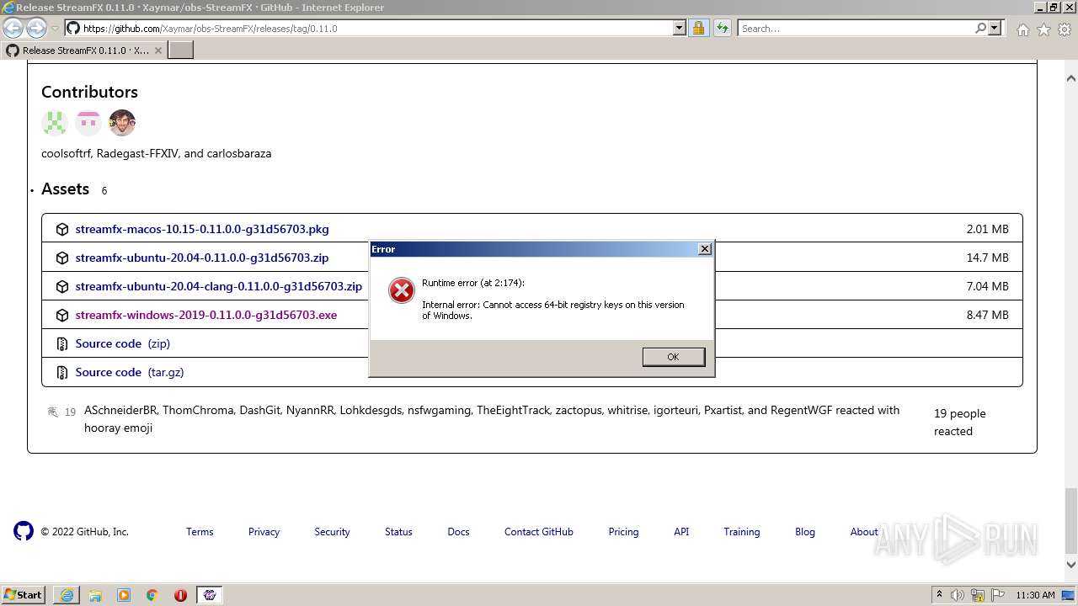This screenshot has width=1078, height=606.
Task: Open the Start menu
Action: coord(24,595)
